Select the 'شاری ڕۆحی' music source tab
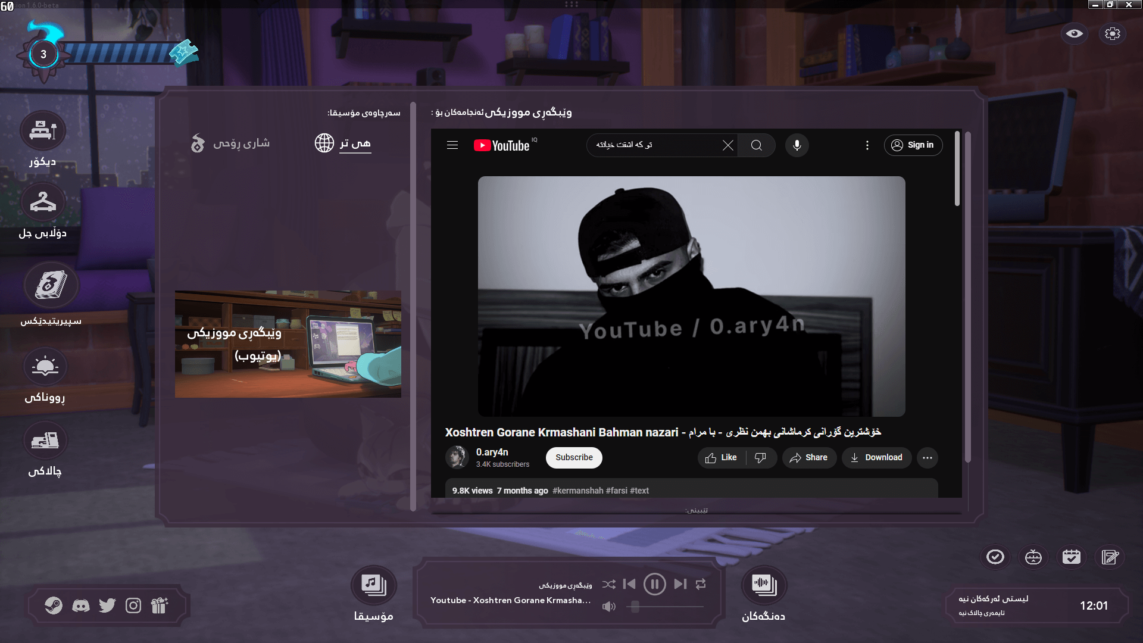Image resolution: width=1143 pixels, height=643 pixels. pos(230,143)
